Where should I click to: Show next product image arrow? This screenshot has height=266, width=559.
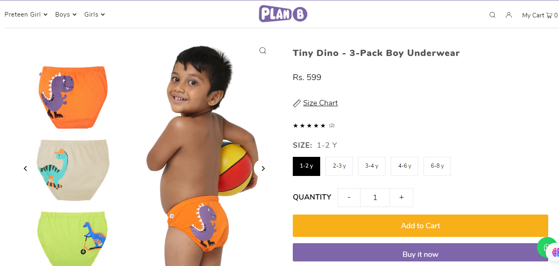click(x=263, y=168)
